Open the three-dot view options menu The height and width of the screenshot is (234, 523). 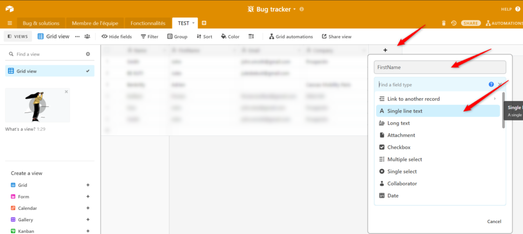click(x=78, y=36)
